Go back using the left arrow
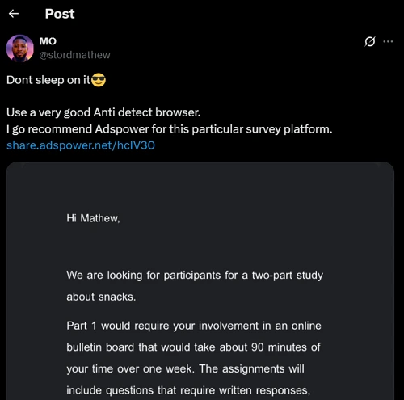Image resolution: width=404 pixels, height=400 pixels. click(14, 14)
